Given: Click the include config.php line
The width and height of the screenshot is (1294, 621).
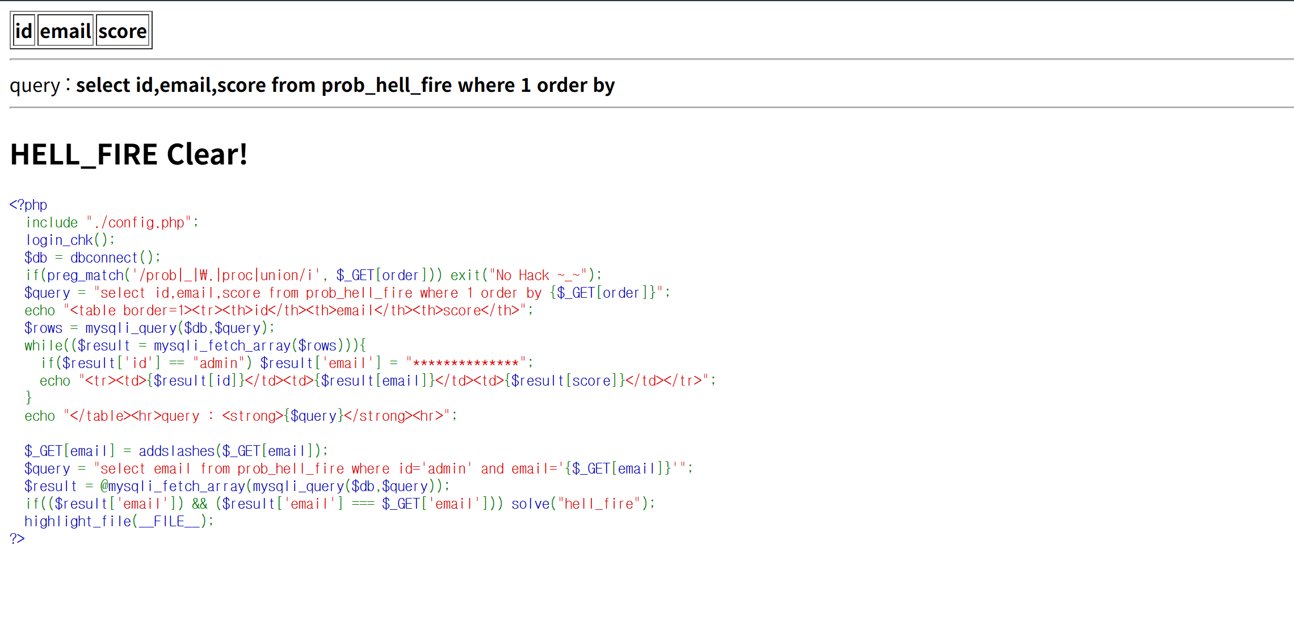Looking at the screenshot, I should pos(112,222).
